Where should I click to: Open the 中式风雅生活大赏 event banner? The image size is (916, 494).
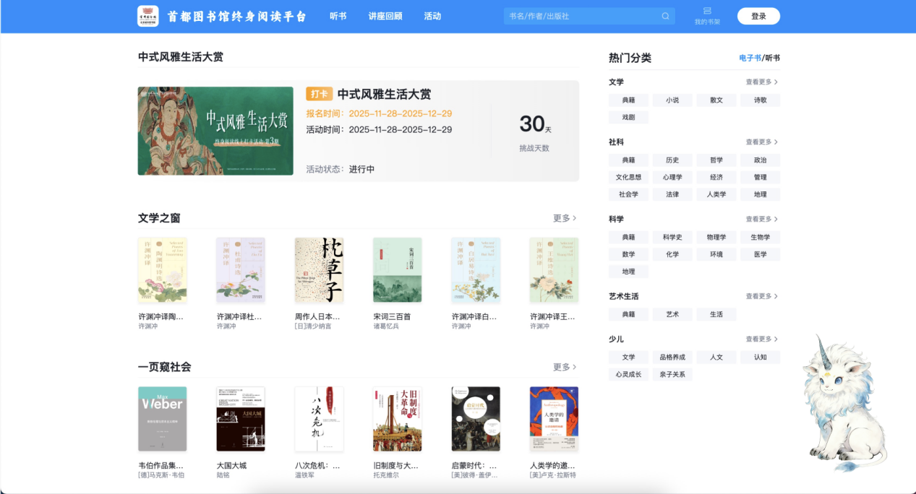click(215, 131)
